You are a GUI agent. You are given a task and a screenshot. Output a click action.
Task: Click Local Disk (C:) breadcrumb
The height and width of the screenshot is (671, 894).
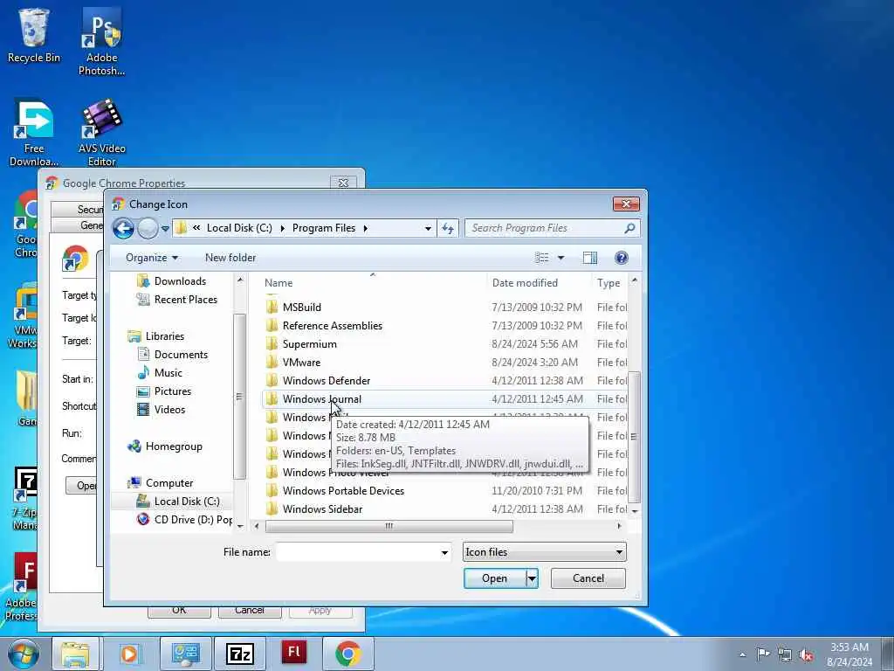click(239, 228)
